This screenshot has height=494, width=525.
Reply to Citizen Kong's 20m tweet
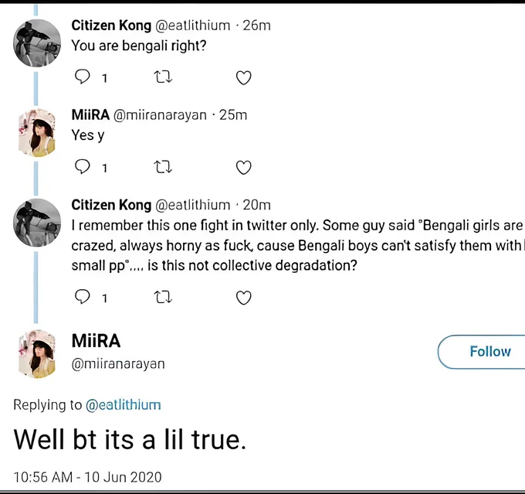pos(83,296)
